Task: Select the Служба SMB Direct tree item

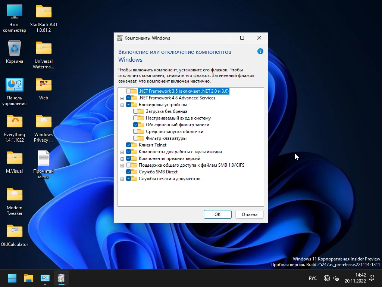Action: tap(158, 172)
